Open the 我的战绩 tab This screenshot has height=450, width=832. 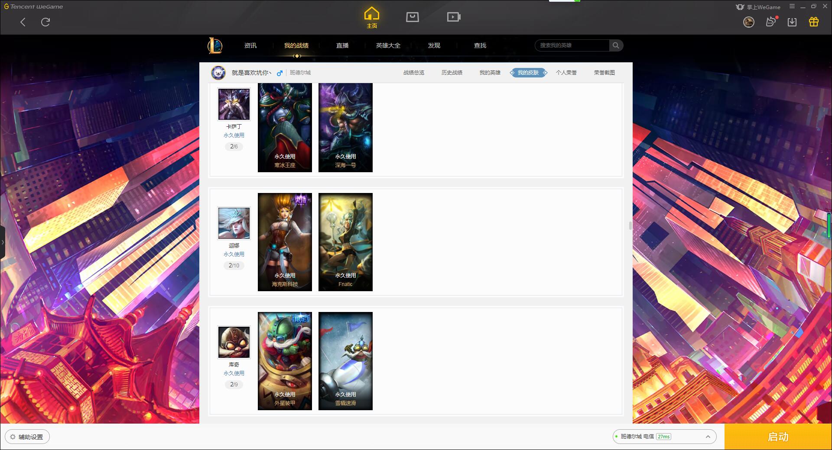(x=296, y=45)
